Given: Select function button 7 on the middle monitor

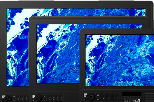Looking at the screenshot, I should click(x=56, y=100).
